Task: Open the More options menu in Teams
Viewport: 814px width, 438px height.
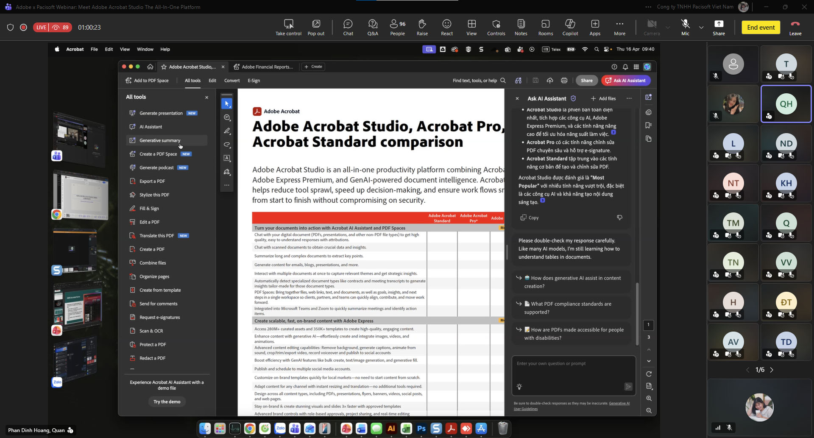Action: coord(619,27)
